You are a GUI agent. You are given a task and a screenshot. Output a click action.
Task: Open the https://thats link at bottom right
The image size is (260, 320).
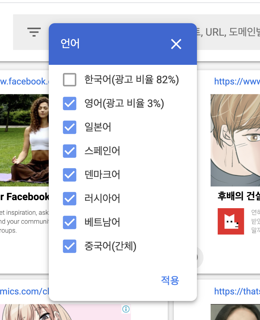tap(237, 291)
